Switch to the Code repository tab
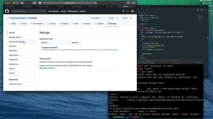 (12, 23)
